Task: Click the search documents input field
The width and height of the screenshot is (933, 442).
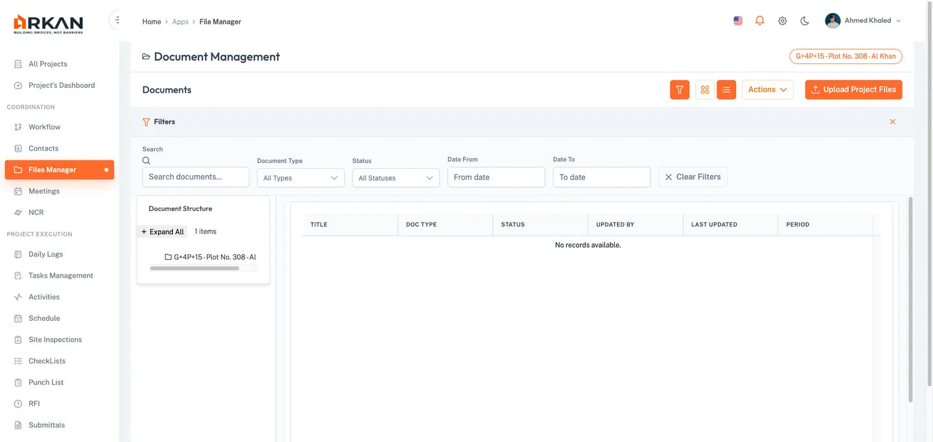Action: point(196,177)
